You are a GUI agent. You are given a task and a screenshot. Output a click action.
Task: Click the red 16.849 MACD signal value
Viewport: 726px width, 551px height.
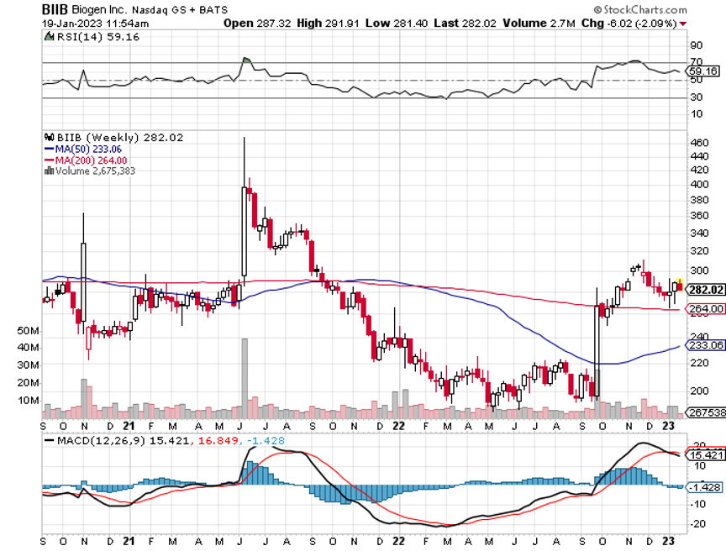(x=218, y=440)
